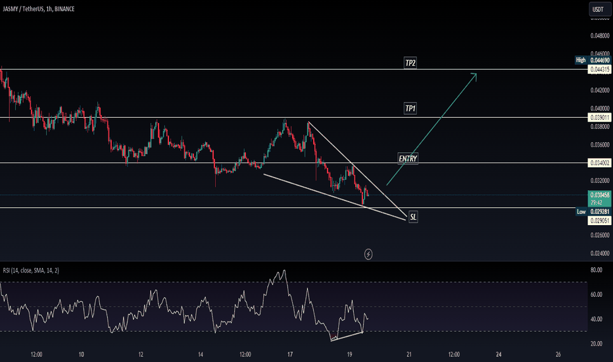Click date 19 on time axis
The height and width of the screenshot is (362, 613).
pyautogui.click(x=349, y=355)
